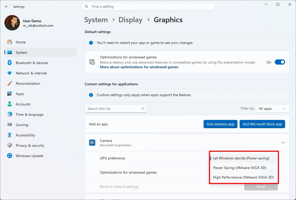Open Apps settings

41,94
